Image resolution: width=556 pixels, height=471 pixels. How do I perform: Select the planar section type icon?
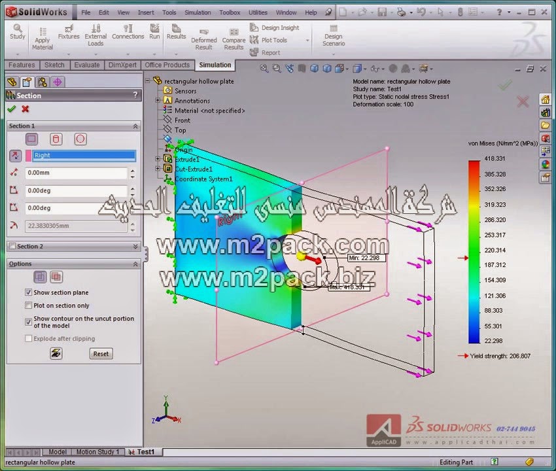[31, 139]
